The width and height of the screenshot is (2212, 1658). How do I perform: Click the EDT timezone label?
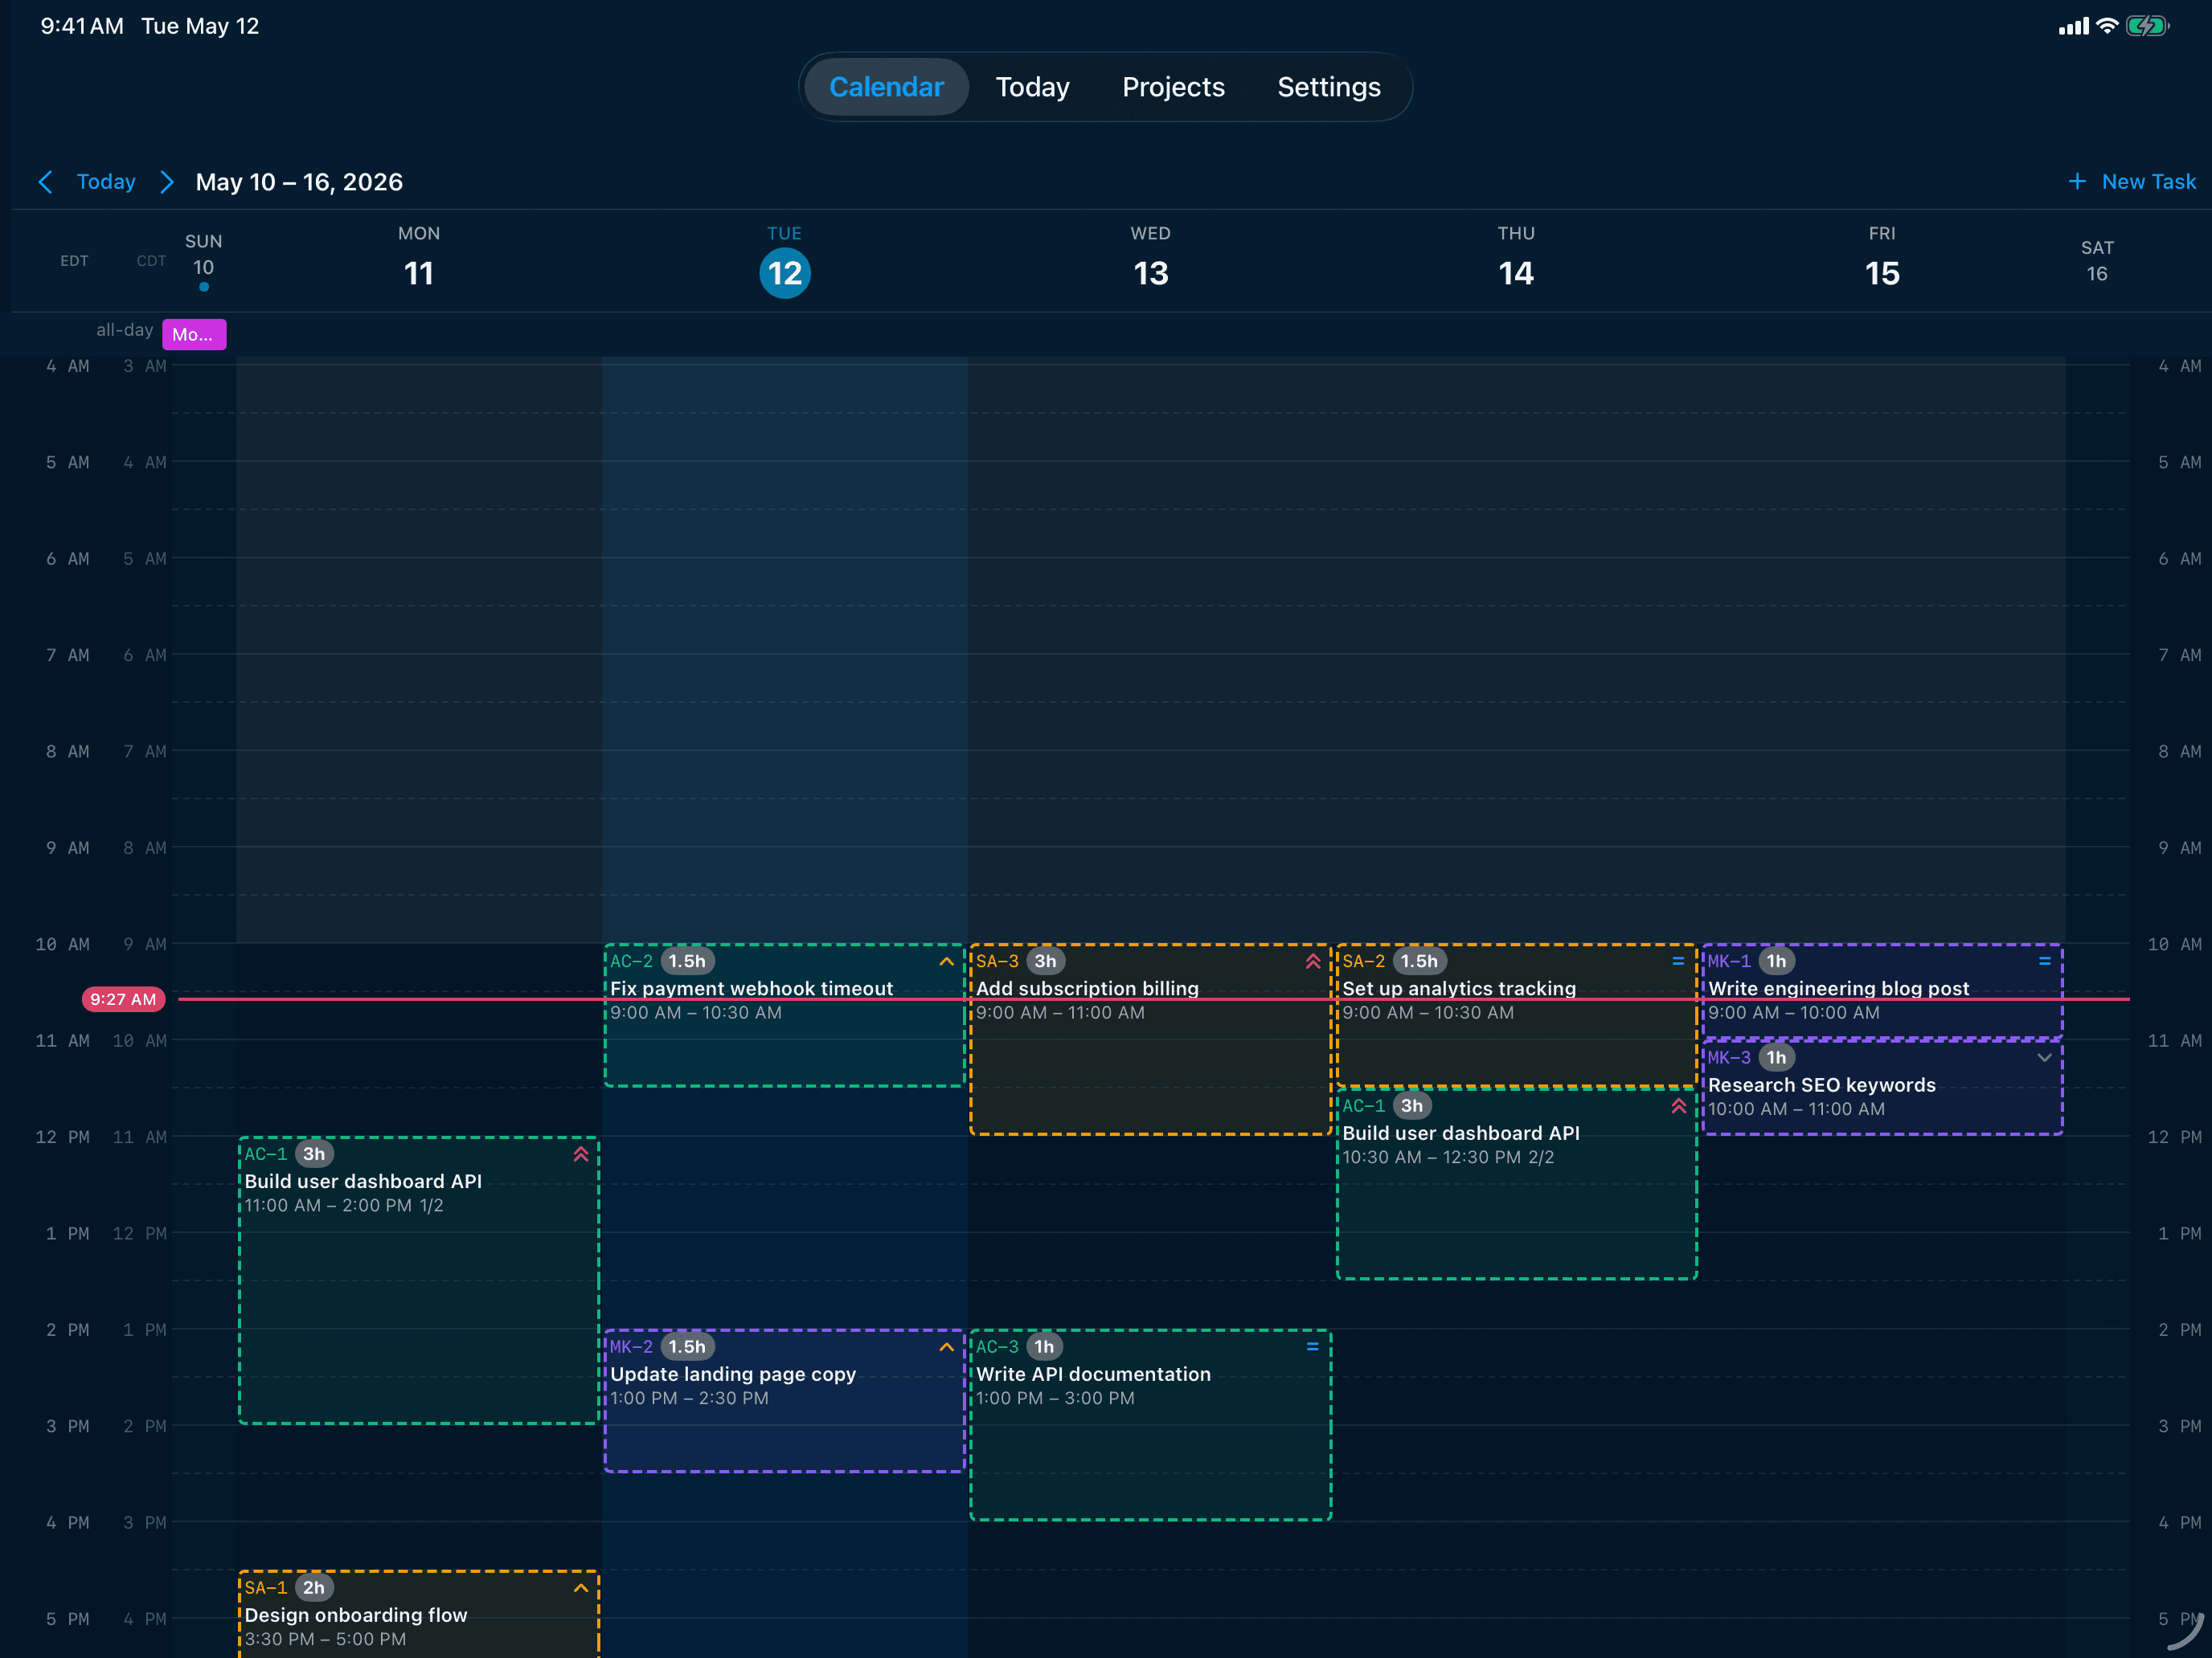tap(74, 261)
